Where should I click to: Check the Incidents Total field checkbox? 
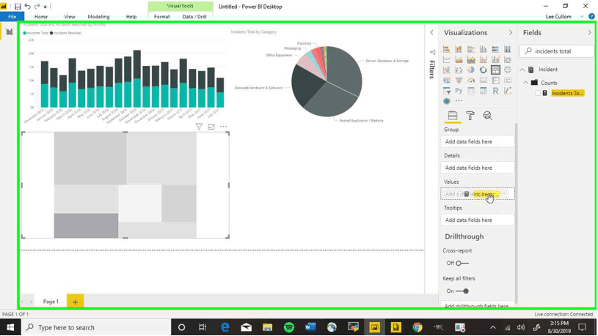pos(538,93)
